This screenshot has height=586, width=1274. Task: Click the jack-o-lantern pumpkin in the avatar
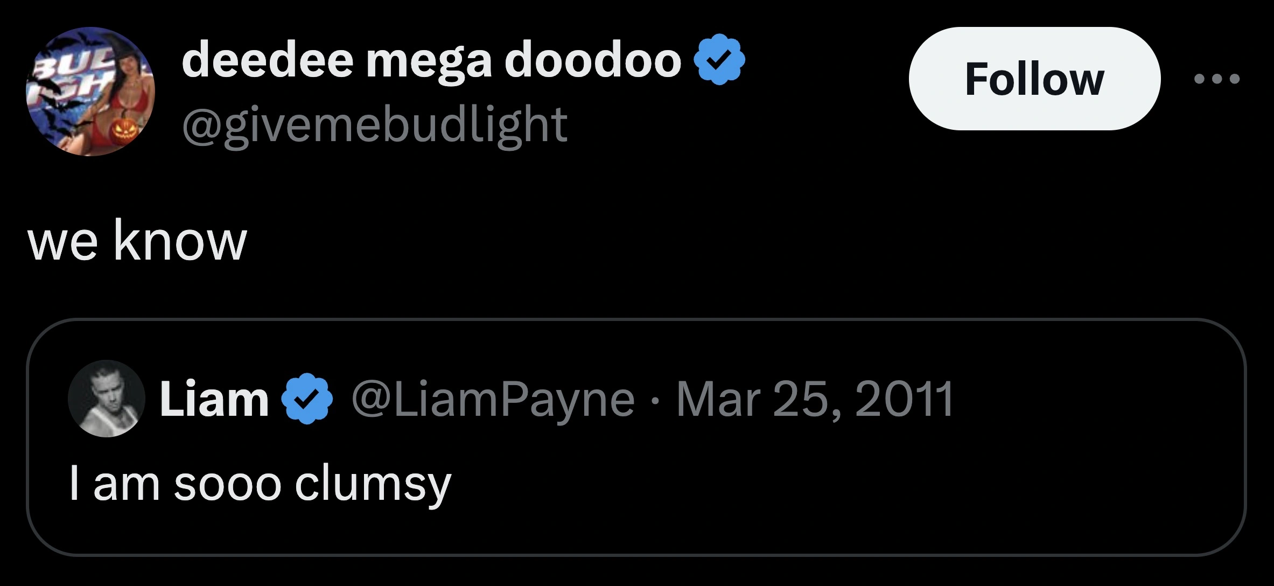123,132
